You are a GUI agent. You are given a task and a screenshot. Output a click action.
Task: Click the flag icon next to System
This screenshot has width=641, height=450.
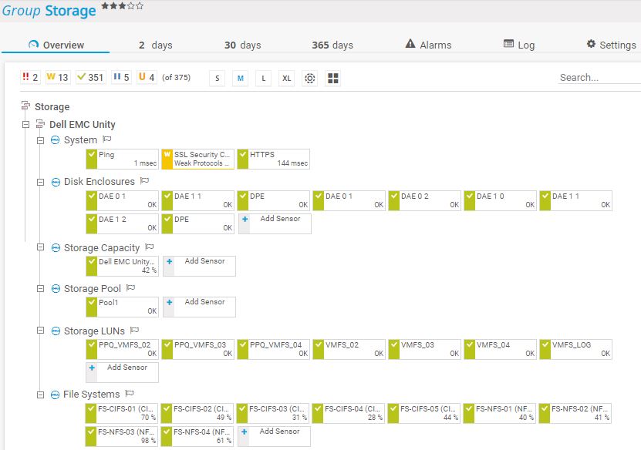point(107,139)
